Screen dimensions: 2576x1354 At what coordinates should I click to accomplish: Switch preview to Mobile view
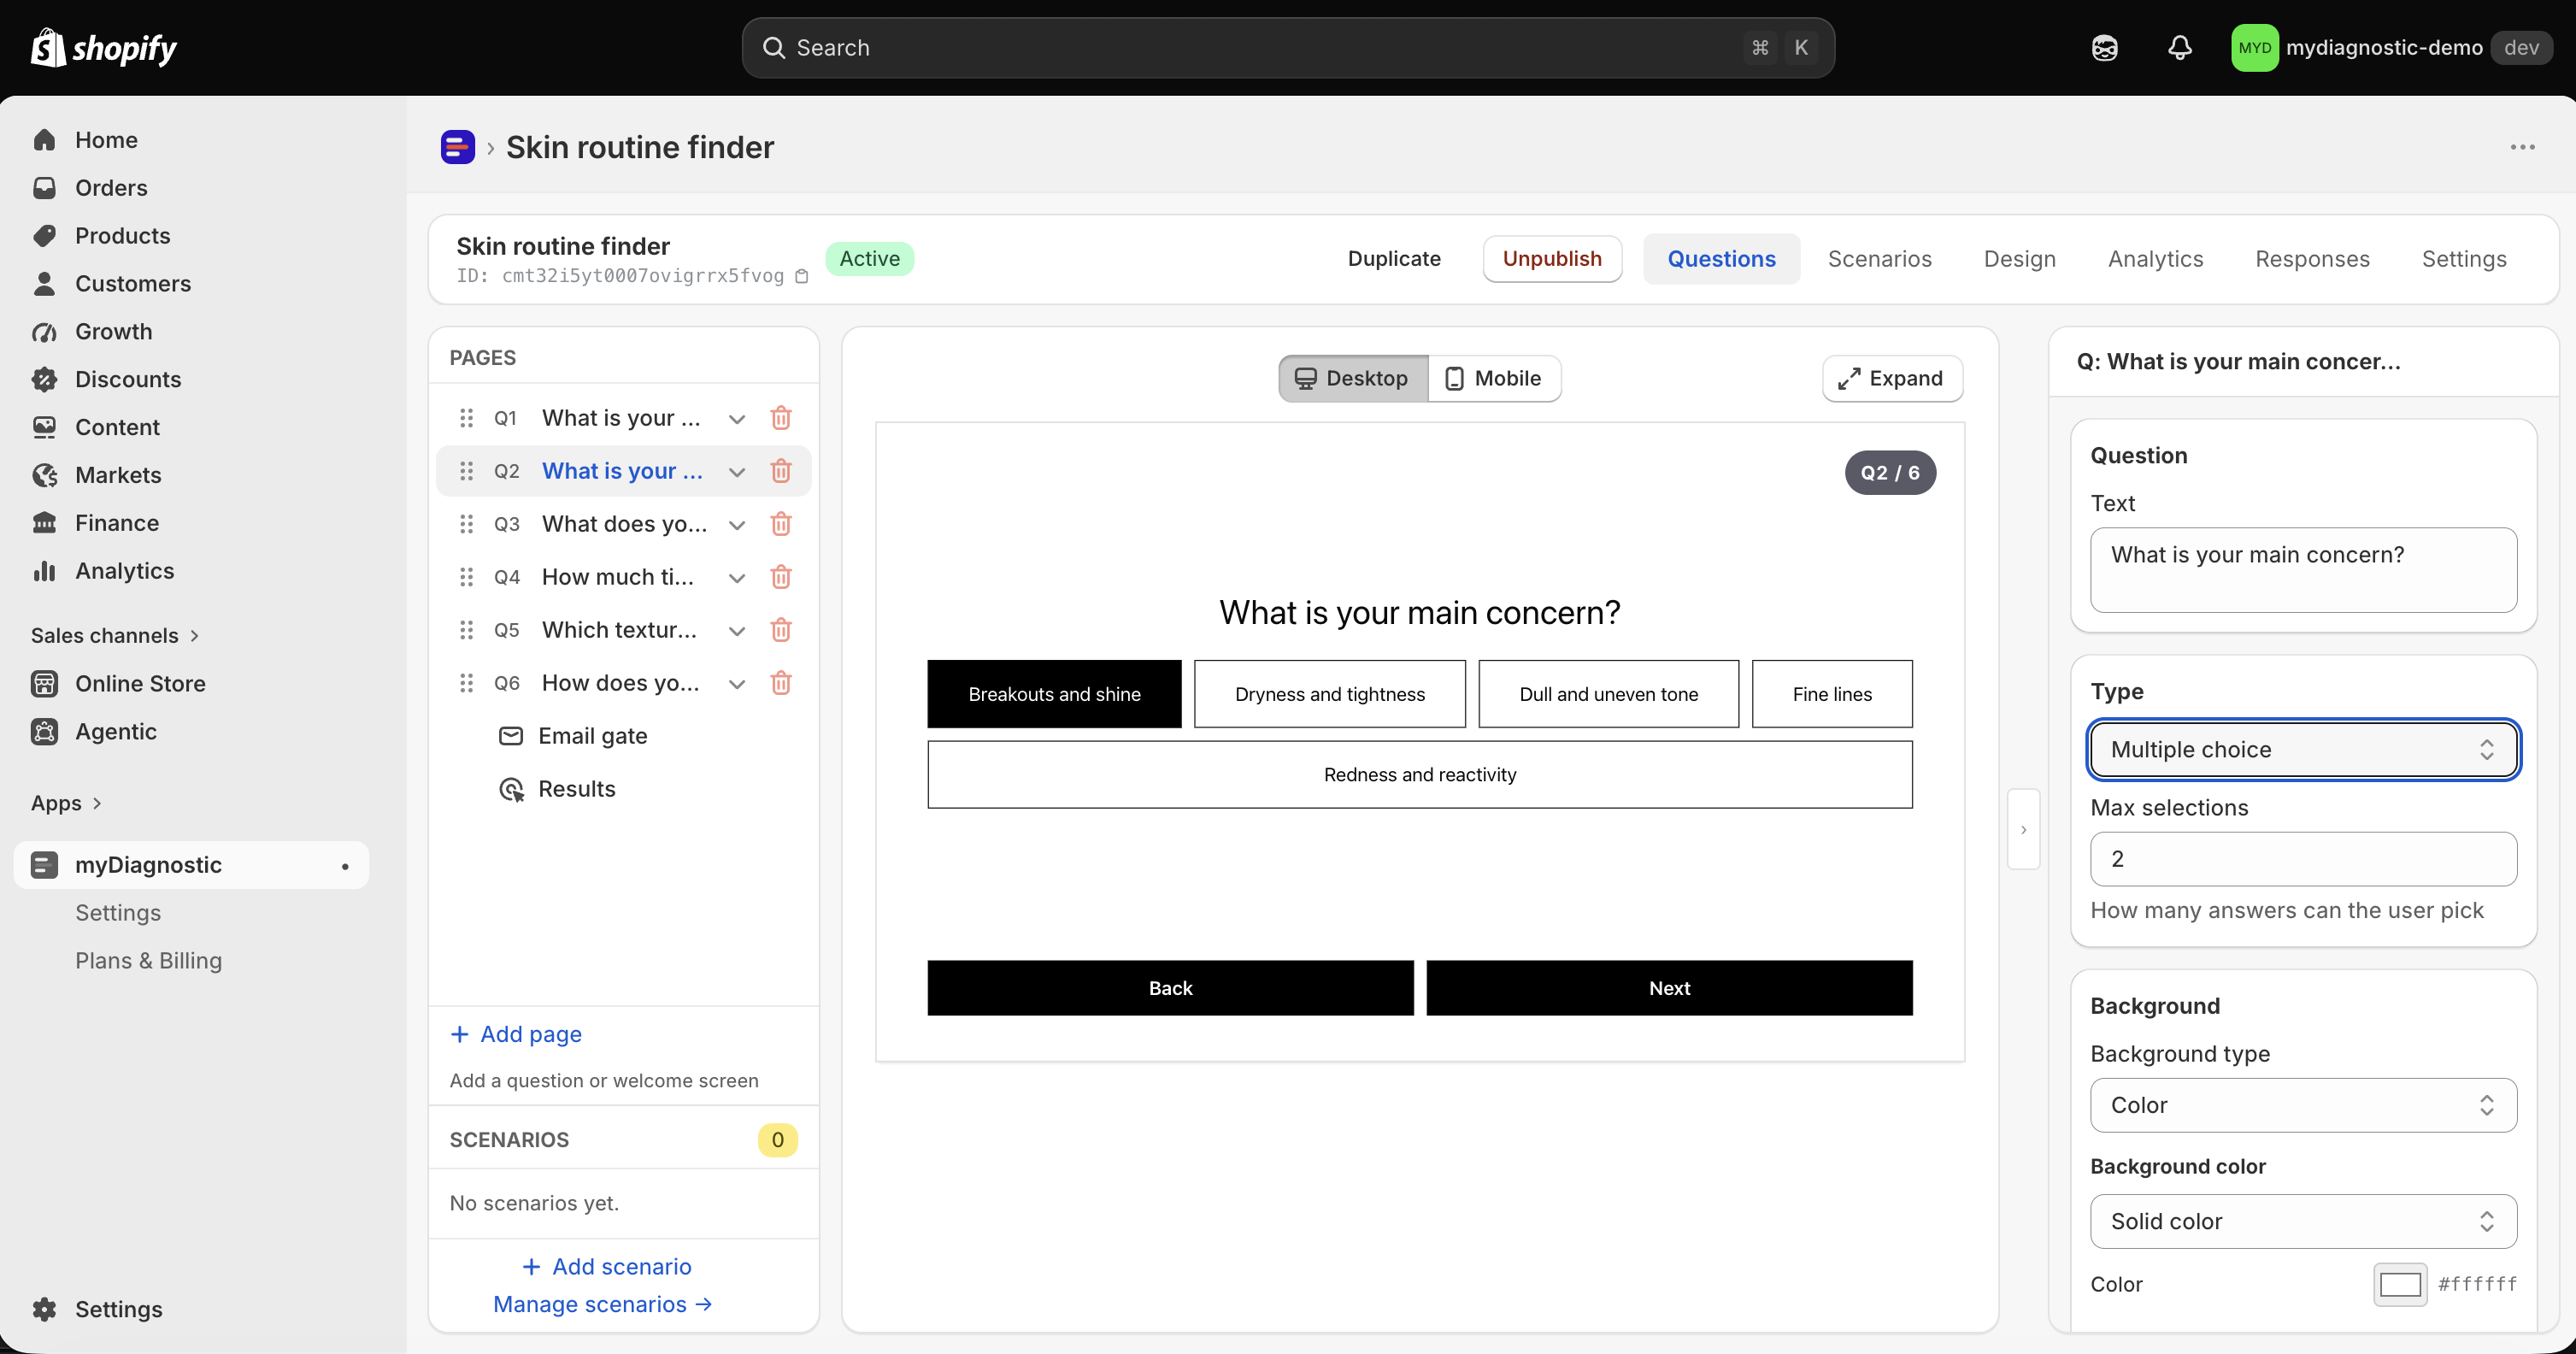point(1494,378)
